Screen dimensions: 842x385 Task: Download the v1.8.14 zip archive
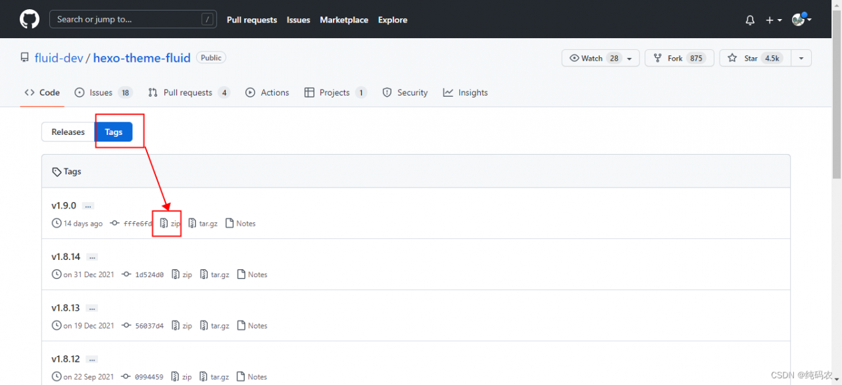[x=182, y=275]
